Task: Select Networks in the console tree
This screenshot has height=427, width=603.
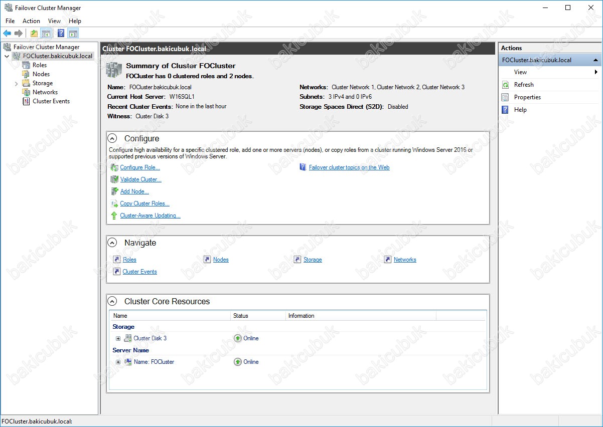Action: pyautogui.click(x=45, y=92)
